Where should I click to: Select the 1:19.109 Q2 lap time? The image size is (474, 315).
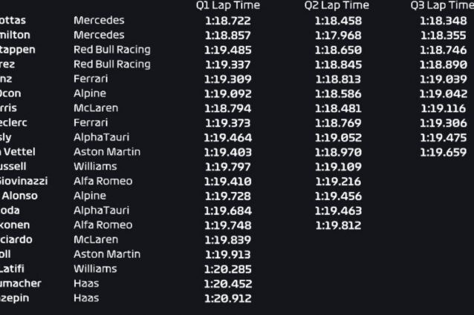[338, 167]
